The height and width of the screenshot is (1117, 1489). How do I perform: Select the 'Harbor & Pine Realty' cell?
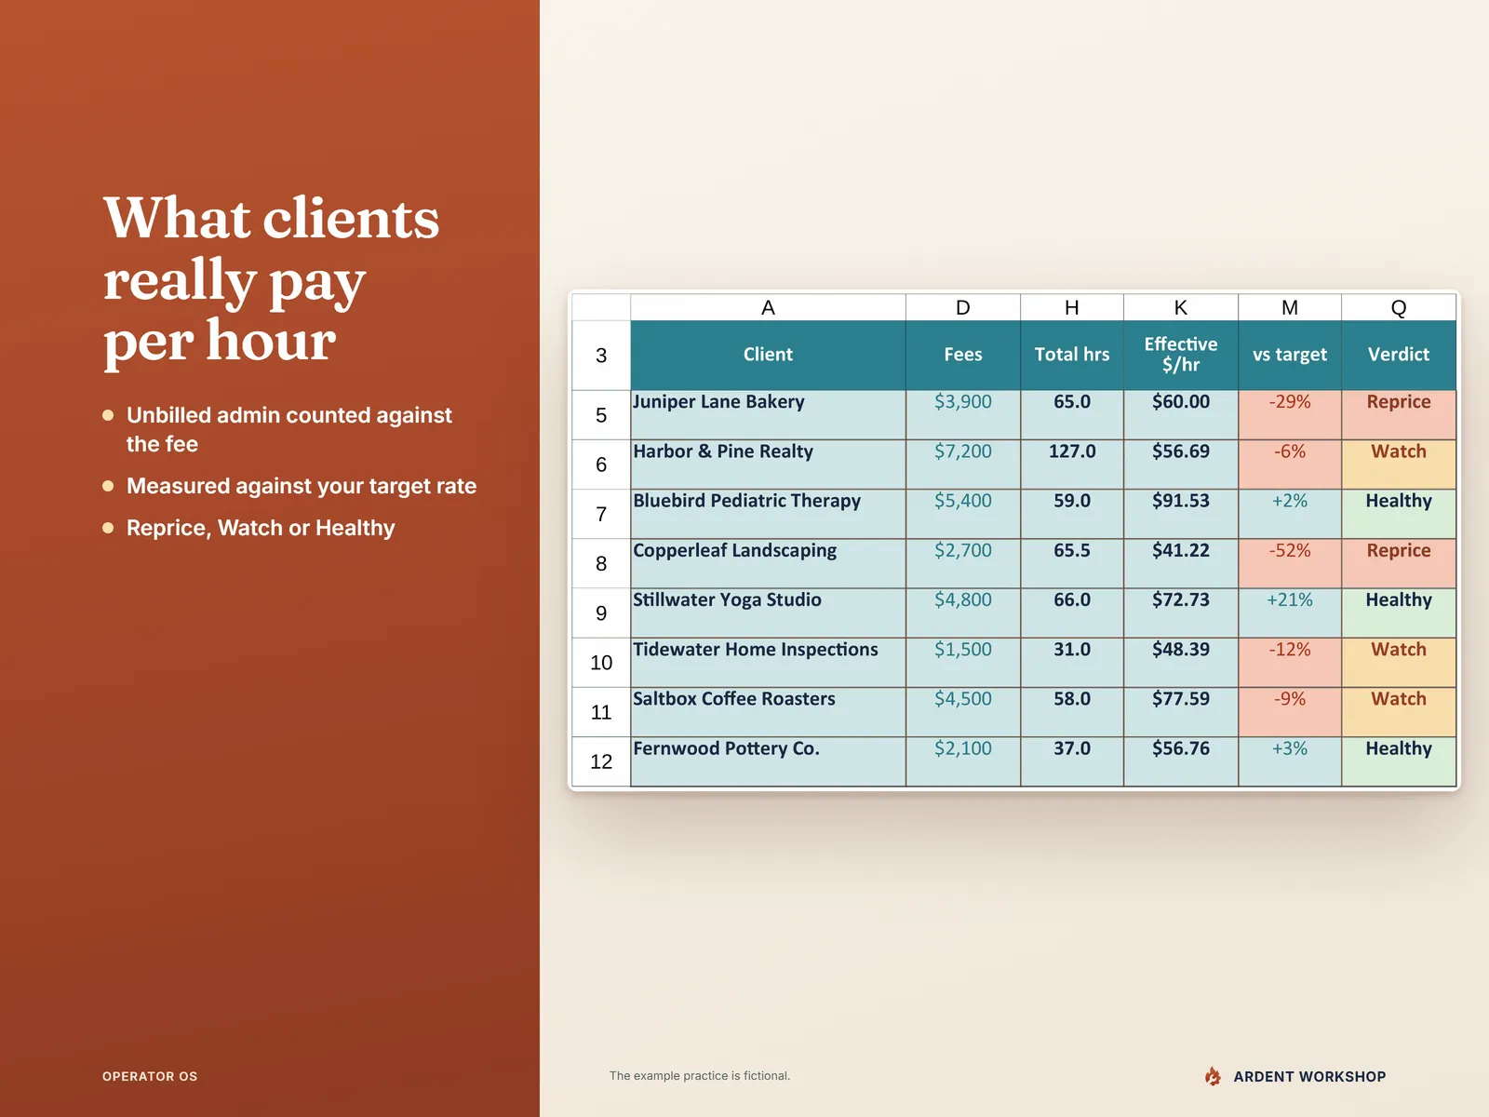(768, 464)
